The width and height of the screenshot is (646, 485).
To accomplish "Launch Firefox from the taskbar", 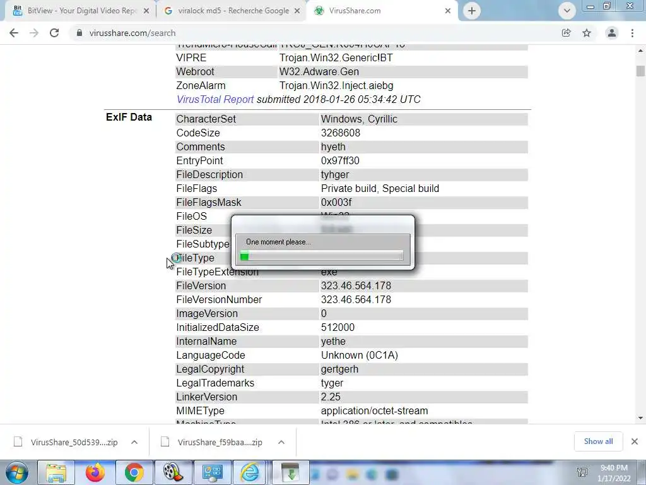I will (x=95, y=472).
